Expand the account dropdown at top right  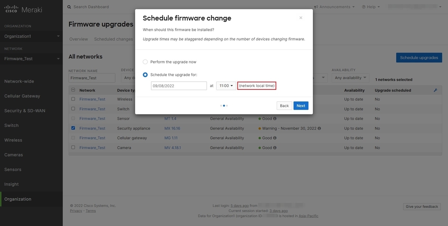click(x=440, y=6)
